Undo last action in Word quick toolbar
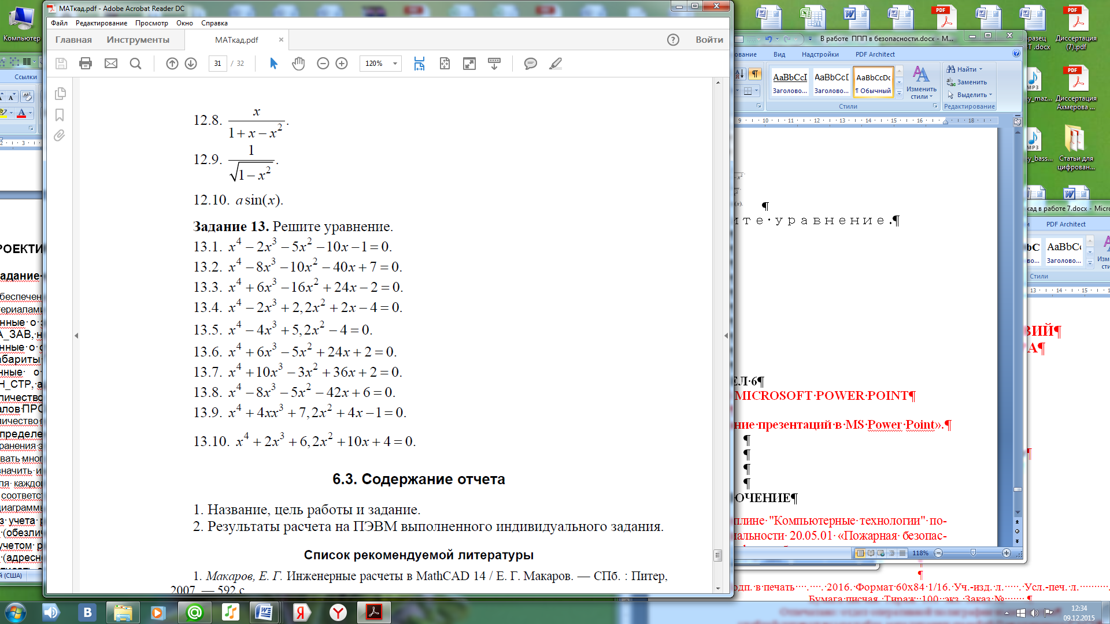This screenshot has width=1110, height=624. click(768, 39)
